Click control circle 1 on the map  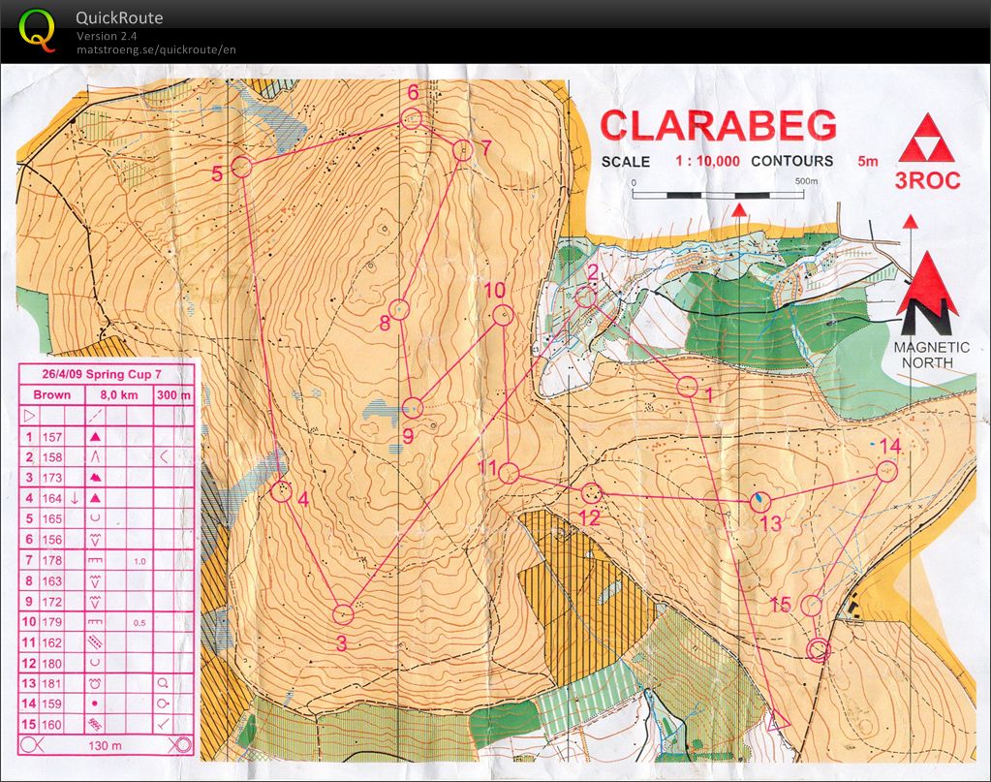[688, 387]
